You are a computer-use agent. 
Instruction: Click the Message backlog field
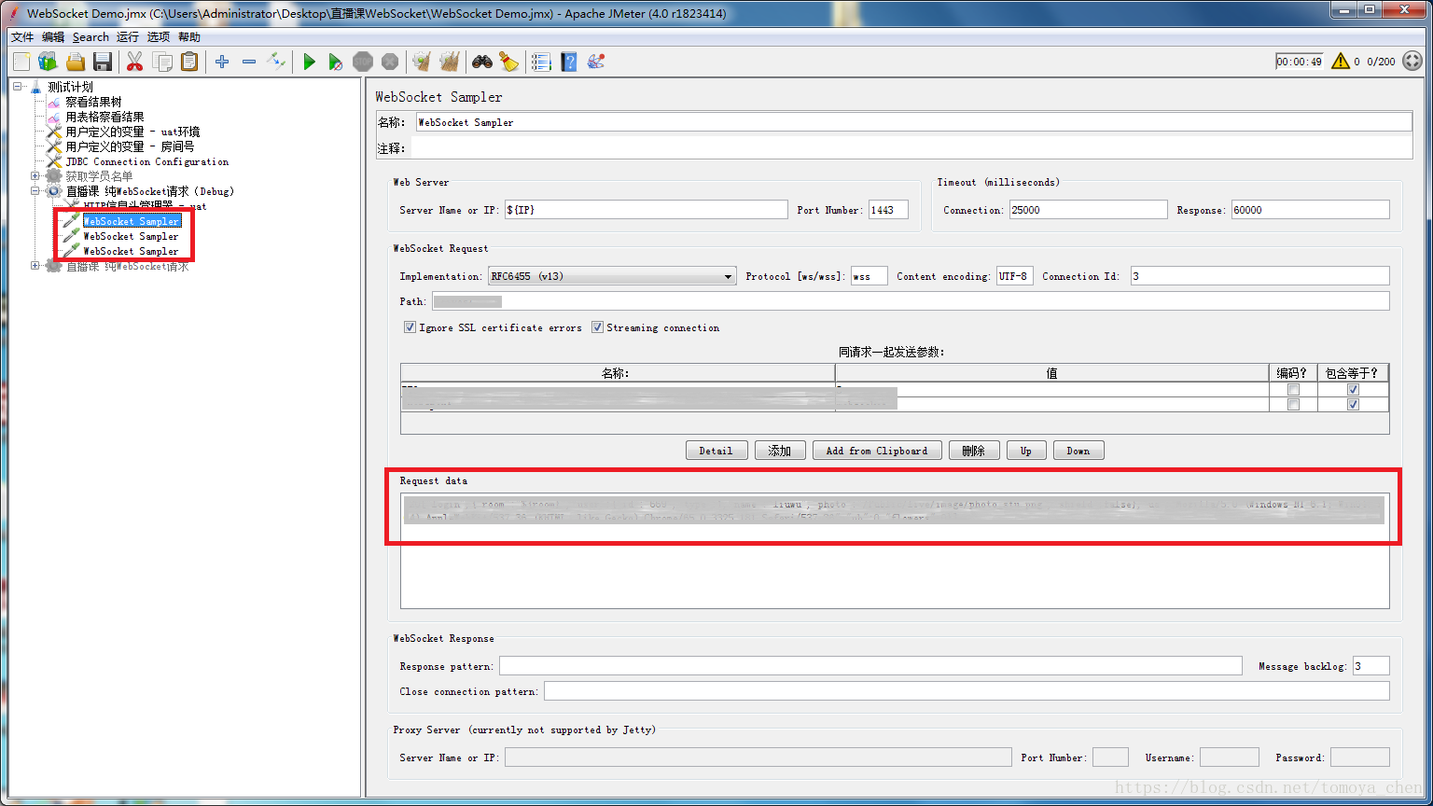pos(1371,666)
